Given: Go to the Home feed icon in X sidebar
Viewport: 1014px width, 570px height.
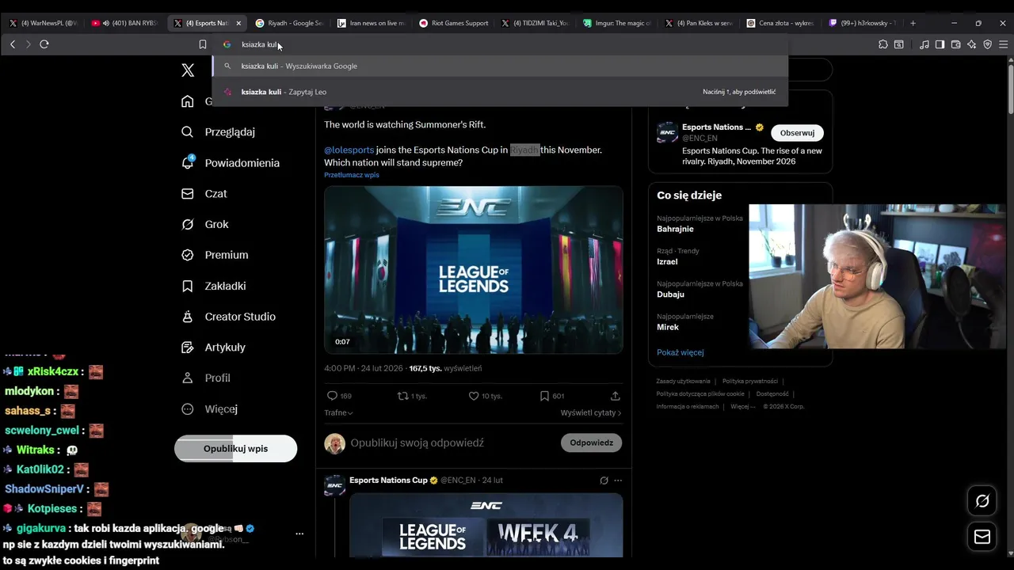Looking at the screenshot, I should 188,101.
